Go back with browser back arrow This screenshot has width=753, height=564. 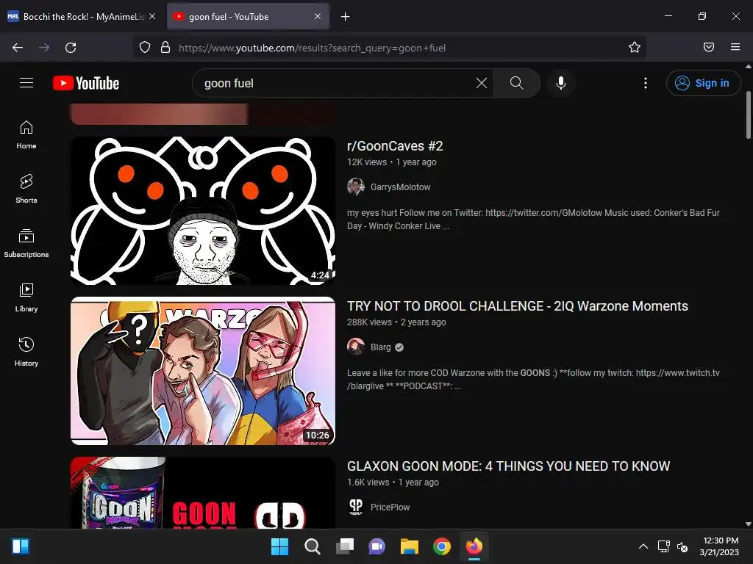(18, 48)
